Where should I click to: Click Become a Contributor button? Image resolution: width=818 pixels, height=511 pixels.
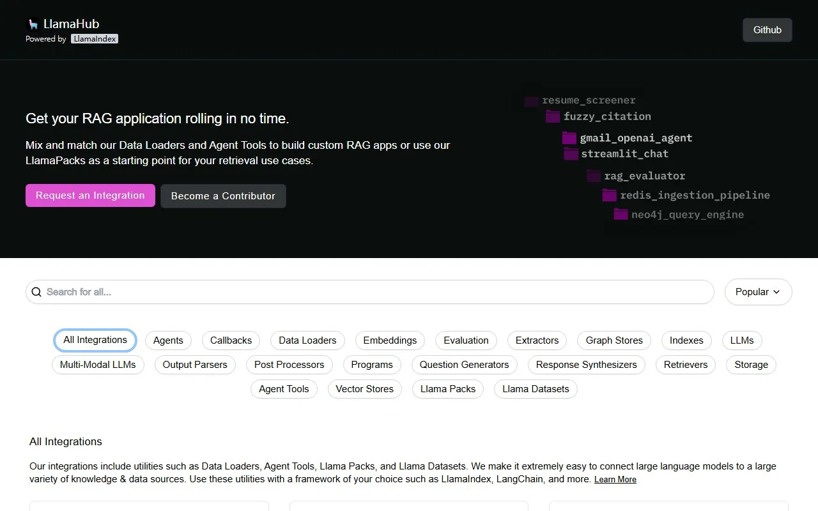click(223, 196)
